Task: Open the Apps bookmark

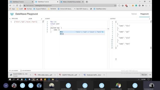Action: coord(12,9)
